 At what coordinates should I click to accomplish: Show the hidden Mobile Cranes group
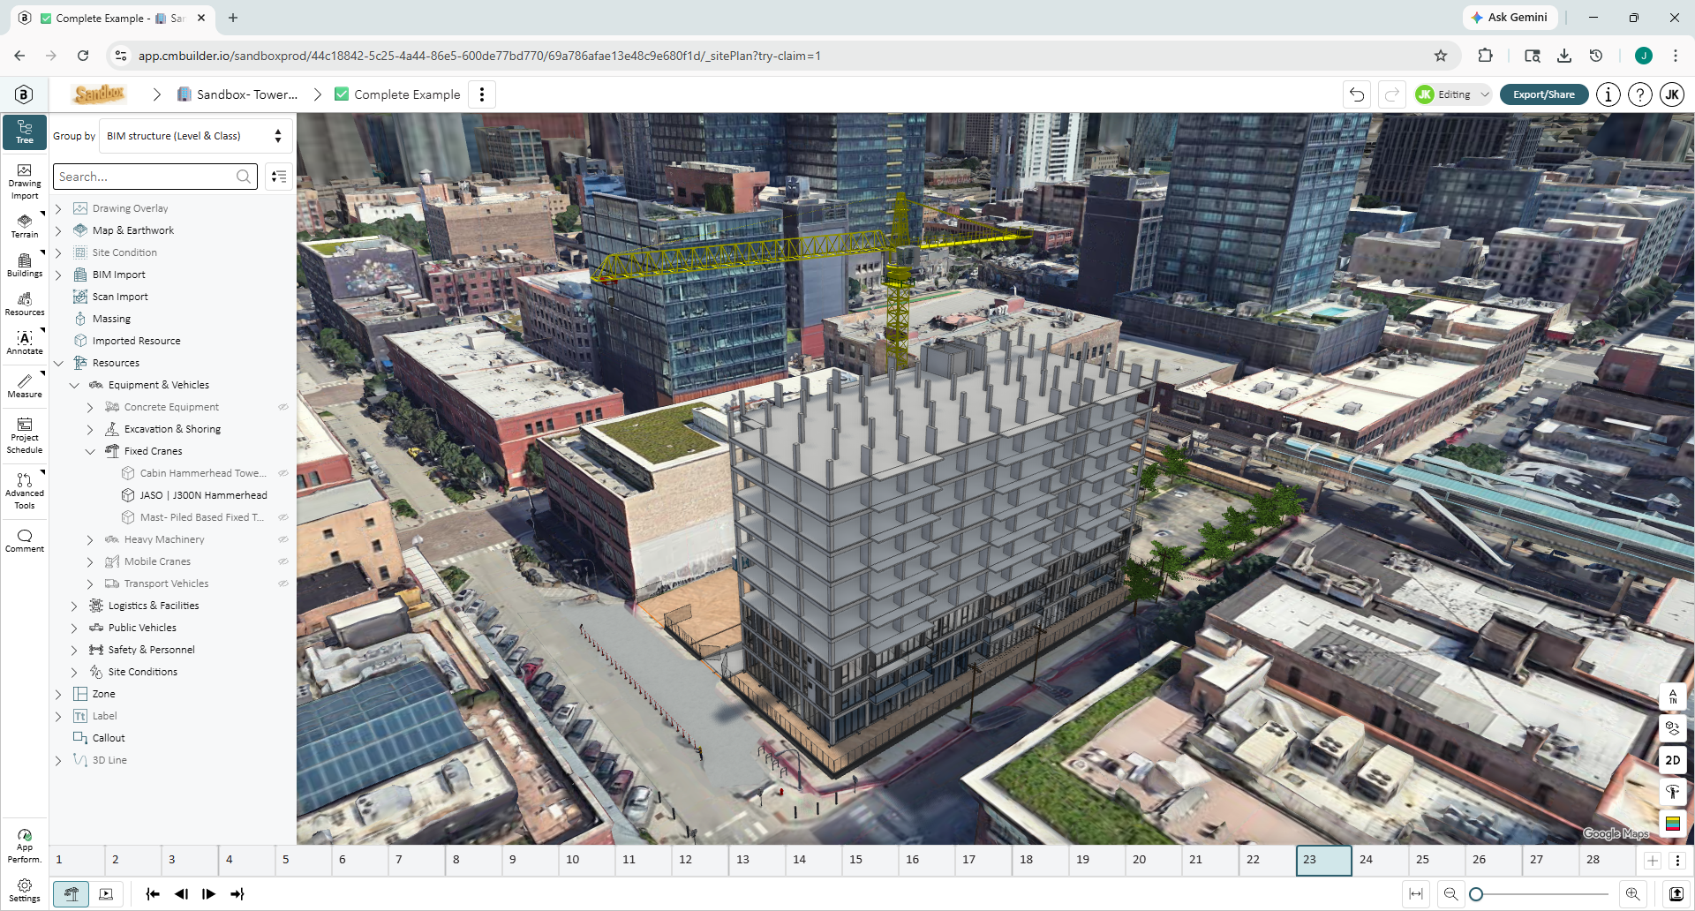pyautogui.click(x=283, y=561)
